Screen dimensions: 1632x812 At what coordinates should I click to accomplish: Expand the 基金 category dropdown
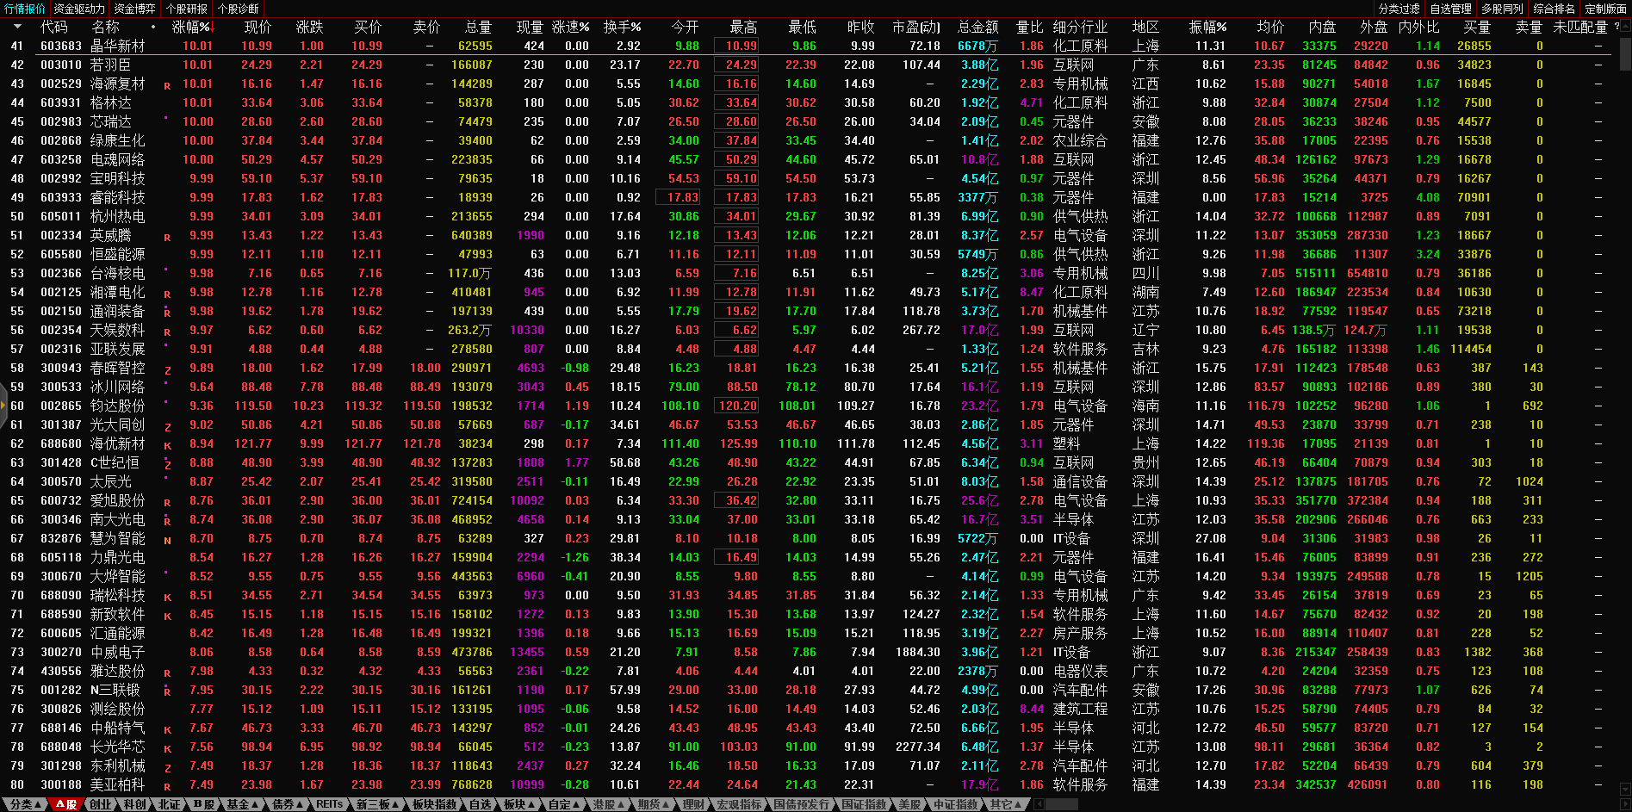pos(242,804)
